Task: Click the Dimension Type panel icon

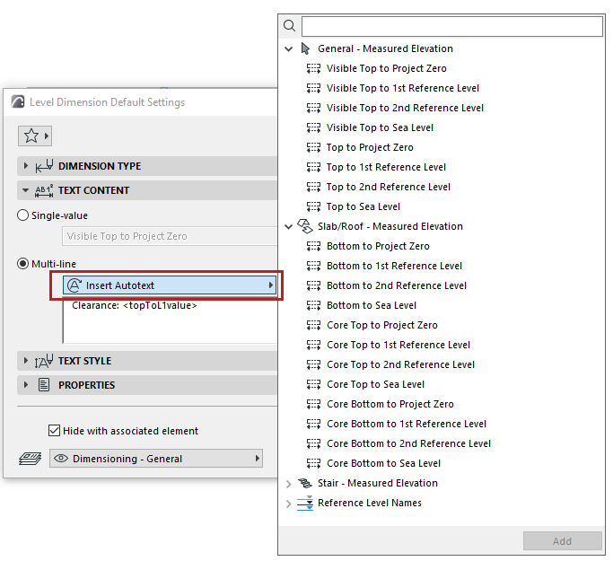Action: click(44, 166)
